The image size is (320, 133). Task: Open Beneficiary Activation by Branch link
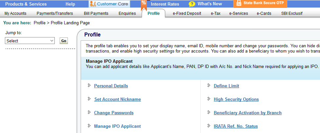pos(248,113)
